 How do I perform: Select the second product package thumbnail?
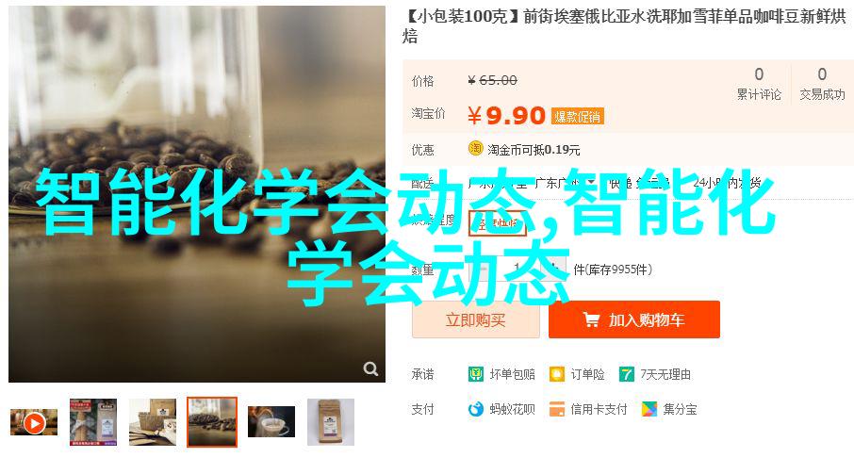[93, 422]
